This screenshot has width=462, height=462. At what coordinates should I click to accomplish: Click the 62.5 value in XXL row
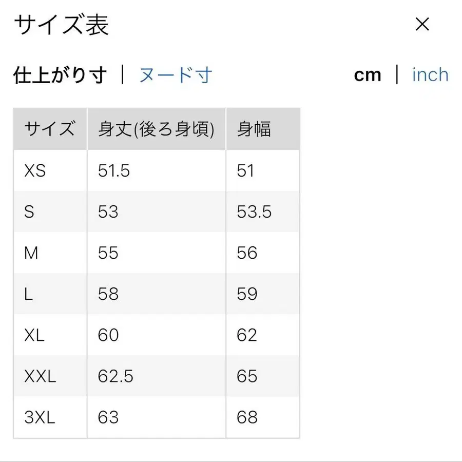115,376
